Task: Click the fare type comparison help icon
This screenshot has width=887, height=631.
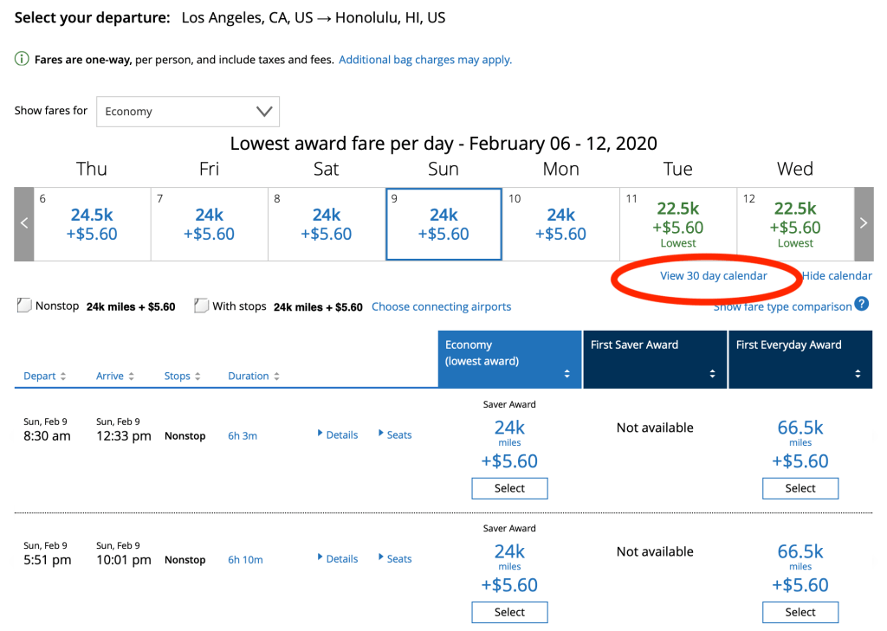Action: pyautogui.click(x=861, y=304)
